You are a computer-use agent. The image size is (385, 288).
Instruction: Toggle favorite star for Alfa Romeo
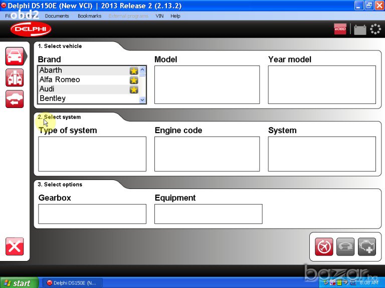point(134,80)
